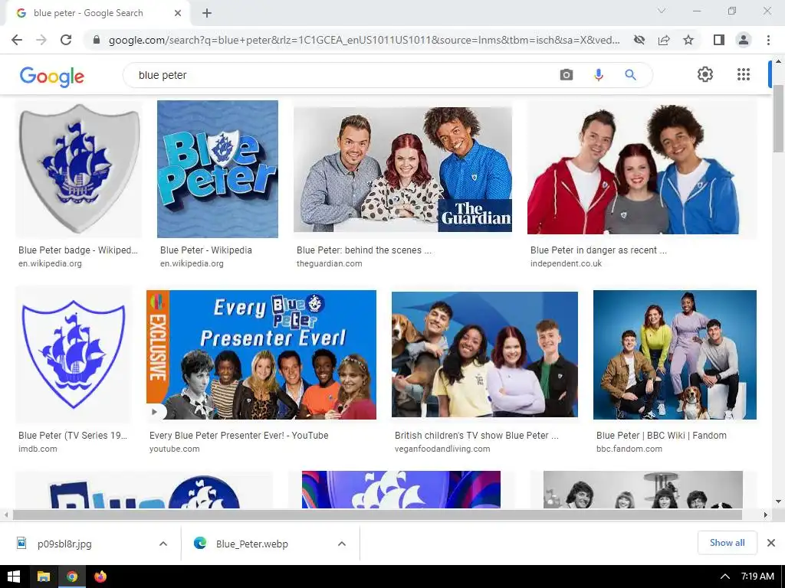Open Every Blue Peter Presenter Ever thumbnail
The image size is (785, 588).
[261, 354]
